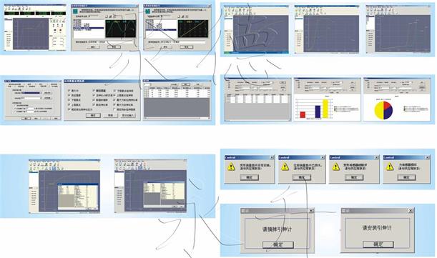Click 确定 in 请安装引伸计 dialog
Viewport: 437px width, 258px height.
click(x=378, y=244)
